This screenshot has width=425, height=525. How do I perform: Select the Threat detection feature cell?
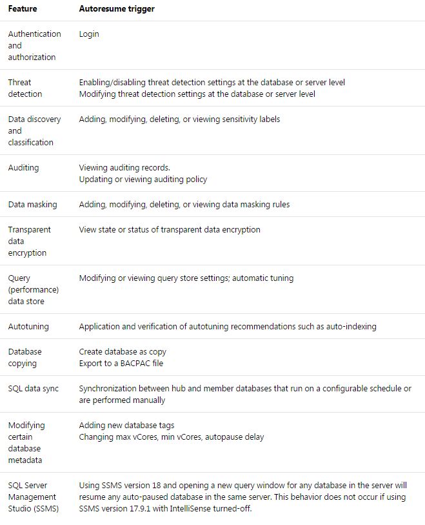[25, 88]
